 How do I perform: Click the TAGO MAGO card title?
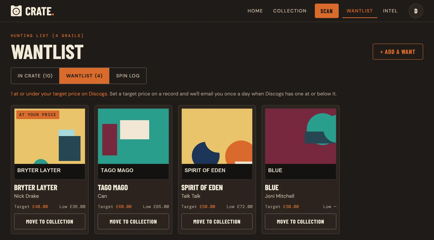pyautogui.click(x=113, y=188)
